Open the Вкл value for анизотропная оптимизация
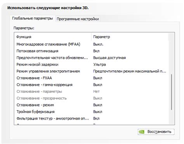 [96, 118]
